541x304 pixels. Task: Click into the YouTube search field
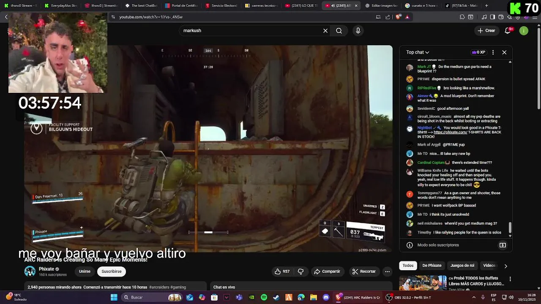tap(251, 30)
